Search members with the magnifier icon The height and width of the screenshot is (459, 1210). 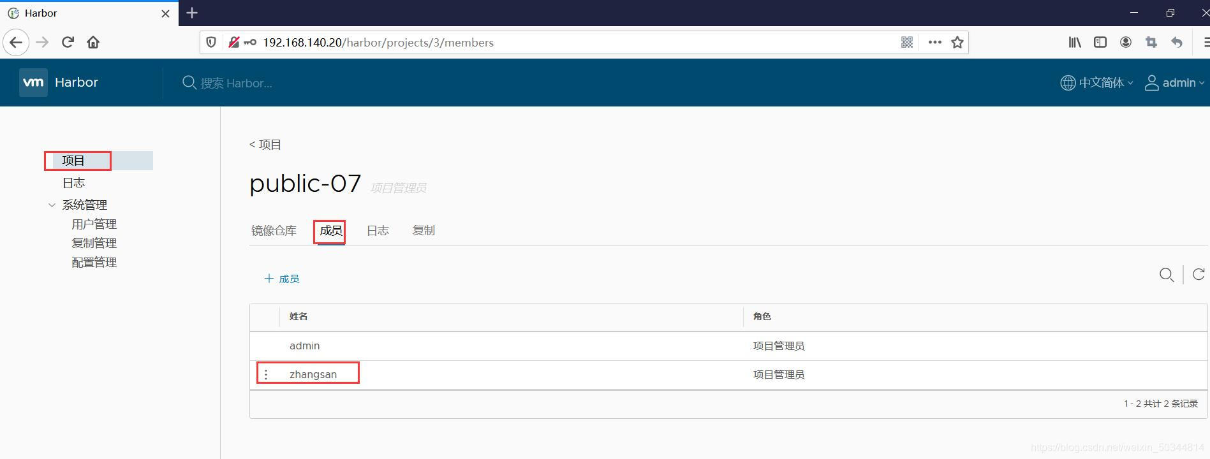click(1167, 275)
